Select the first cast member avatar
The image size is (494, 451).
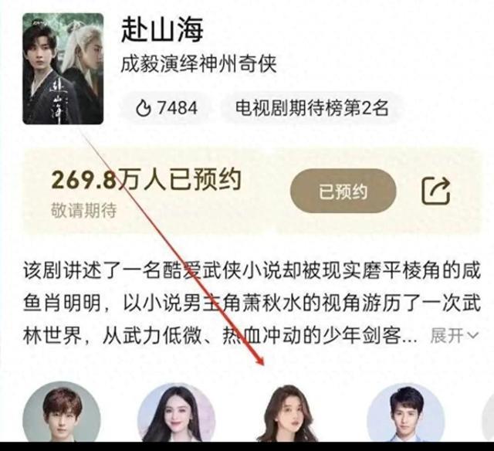tap(62, 412)
